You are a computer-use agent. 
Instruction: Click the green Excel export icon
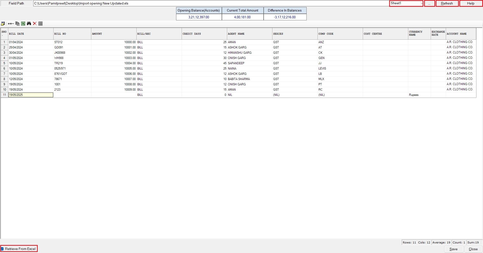coord(23,24)
